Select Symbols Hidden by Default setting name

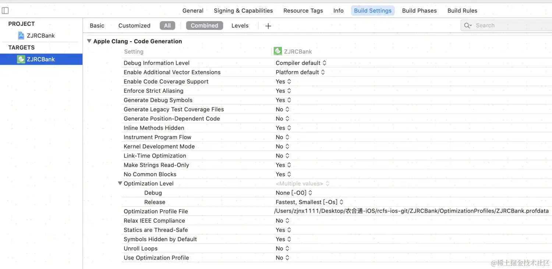[160, 239]
